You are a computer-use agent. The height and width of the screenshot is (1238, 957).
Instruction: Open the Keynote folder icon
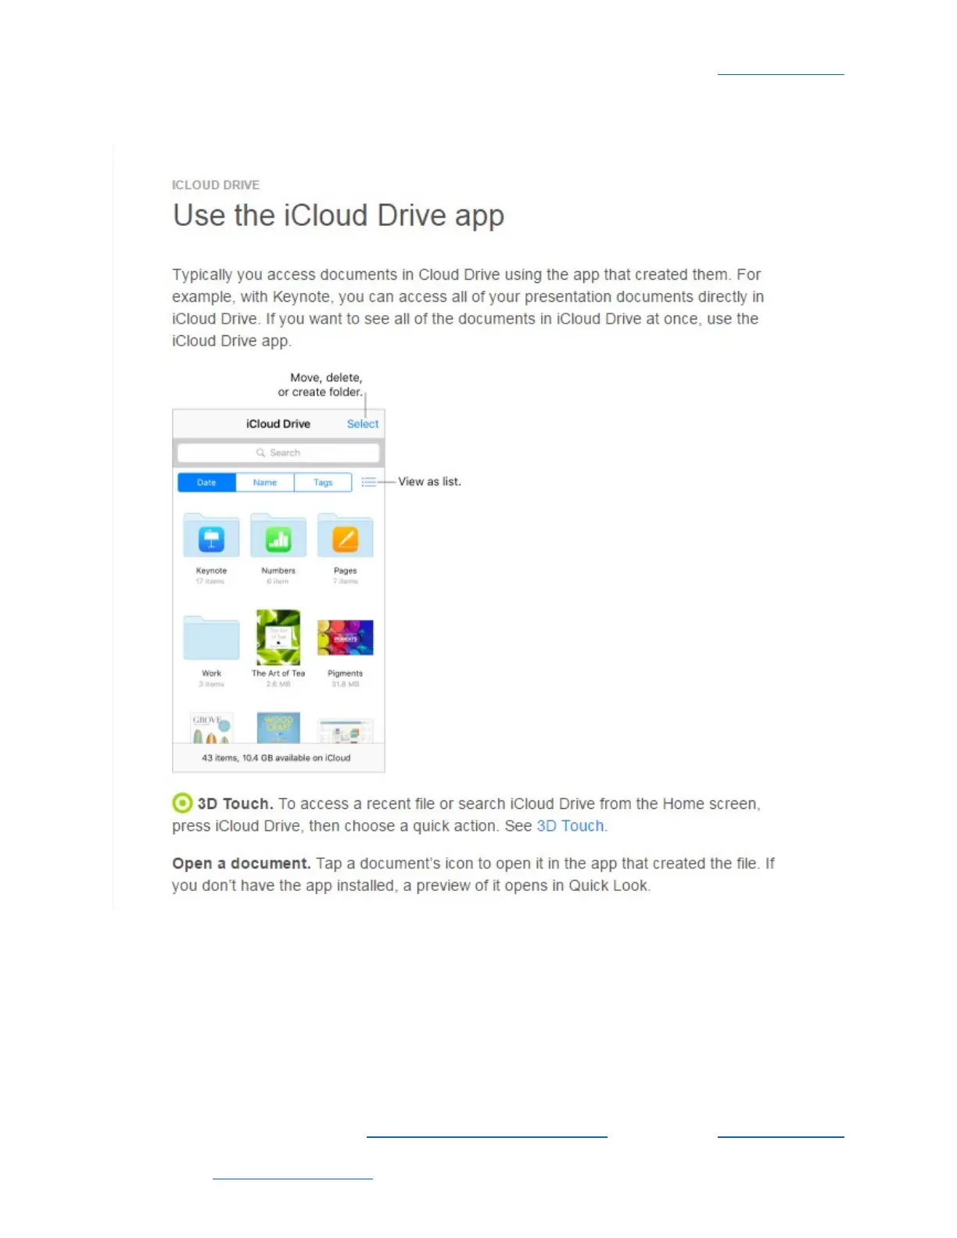(x=211, y=536)
